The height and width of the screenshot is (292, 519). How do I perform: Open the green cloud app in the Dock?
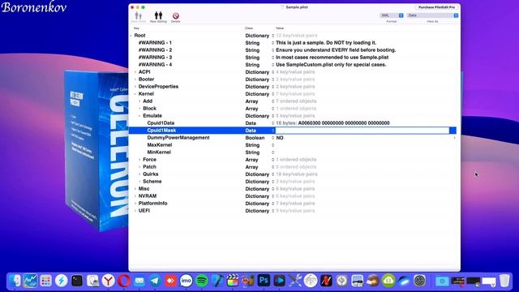[388, 281]
